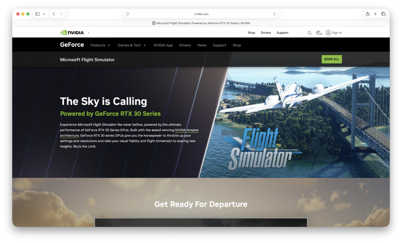Click the 'Get Ready For Departure' heading
402x243 pixels.
coord(201,204)
